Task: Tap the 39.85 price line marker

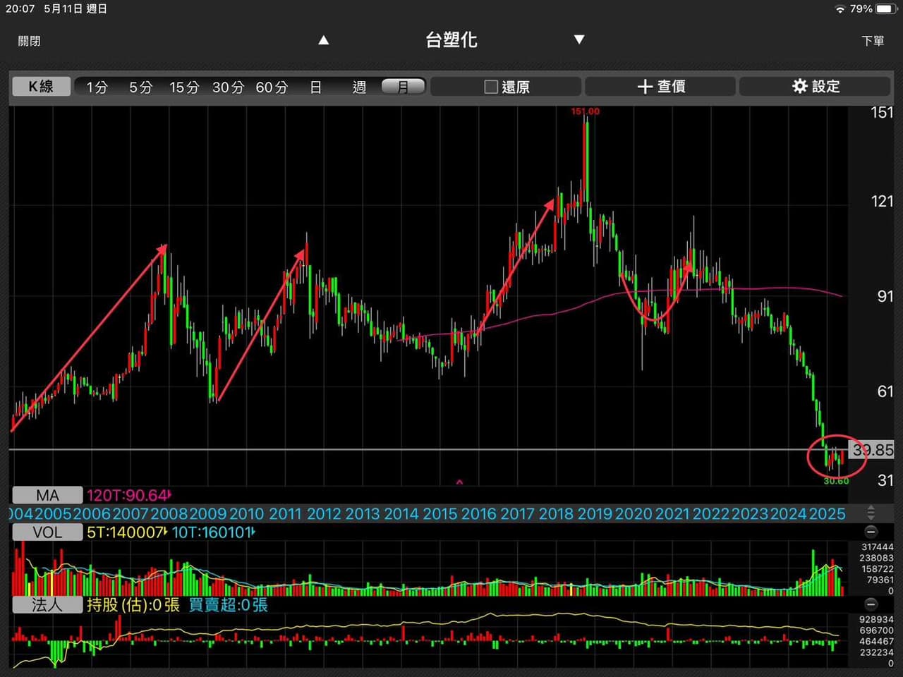Action: (x=872, y=450)
